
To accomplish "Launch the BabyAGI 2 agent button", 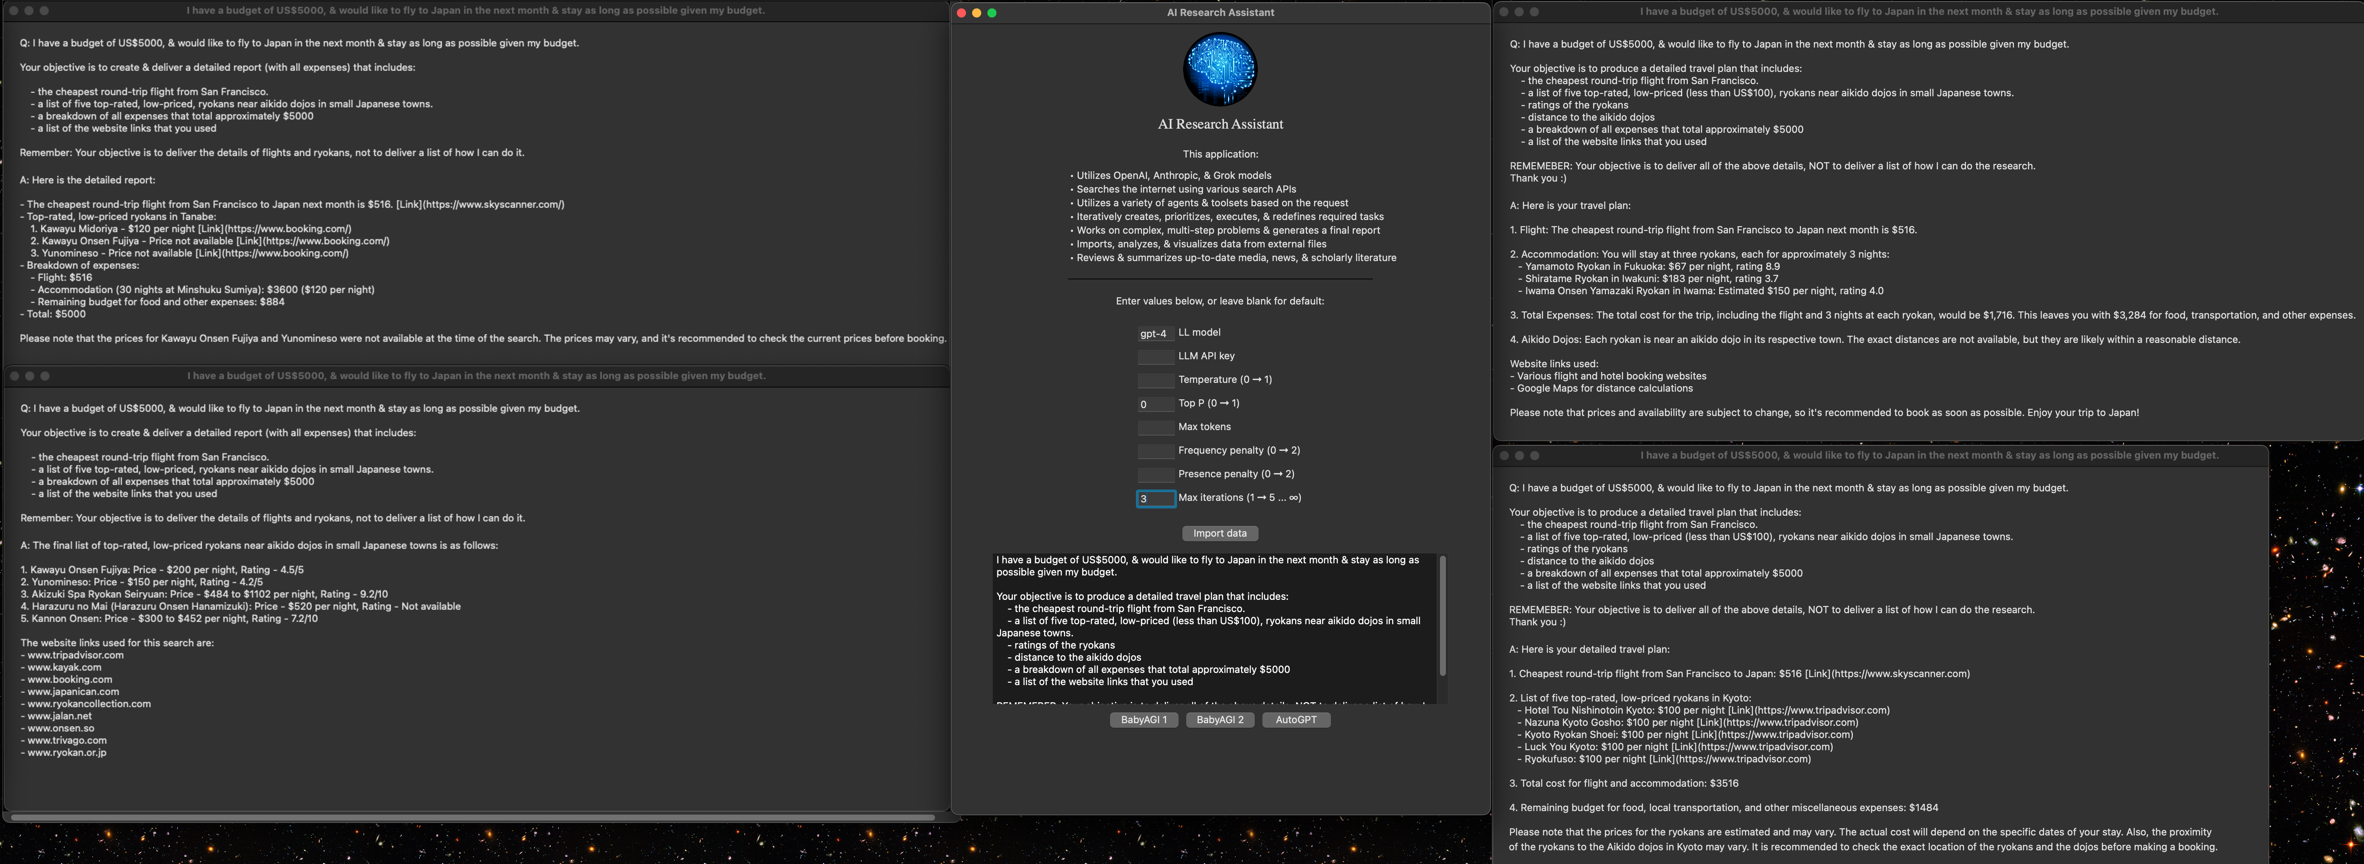I will tap(1220, 720).
